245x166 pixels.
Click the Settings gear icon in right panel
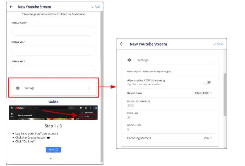click(x=129, y=60)
